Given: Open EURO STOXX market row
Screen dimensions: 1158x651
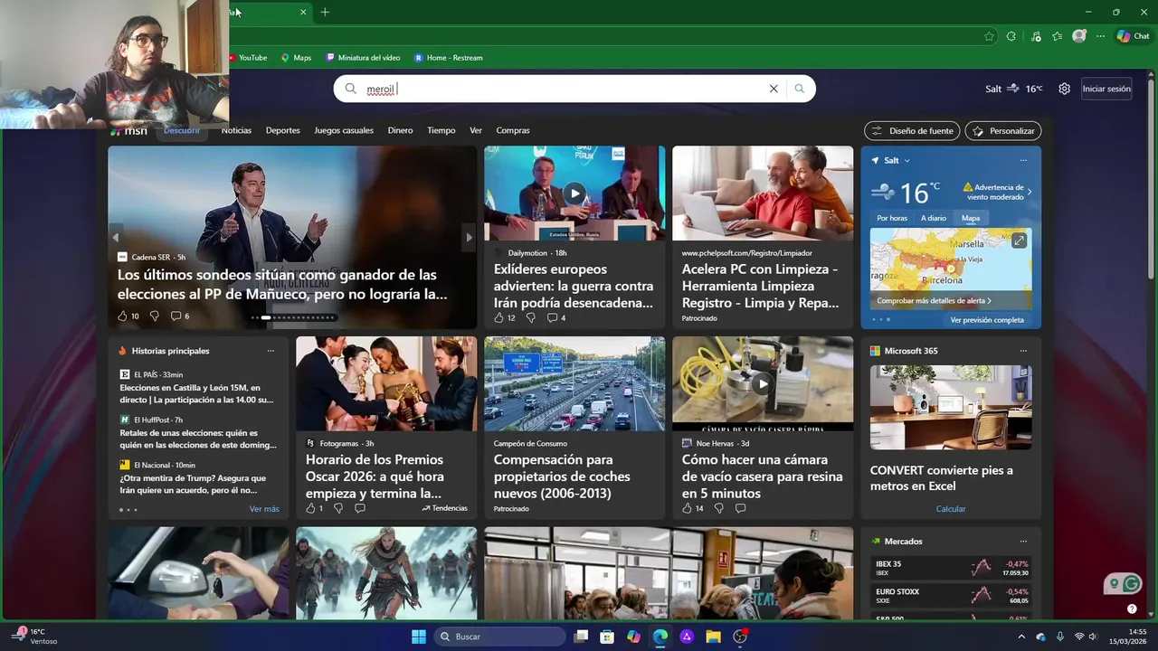Looking at the screenshot, I should point(951,596).
